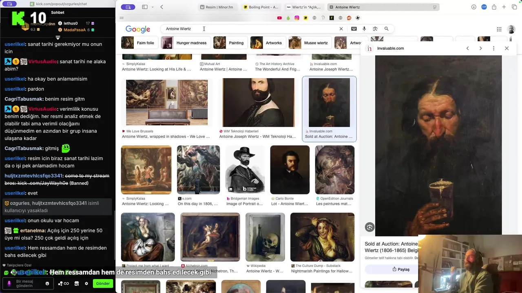Screen dimensions: 522x293
Task: Open the chat shop icon
Action: [76, 284]
